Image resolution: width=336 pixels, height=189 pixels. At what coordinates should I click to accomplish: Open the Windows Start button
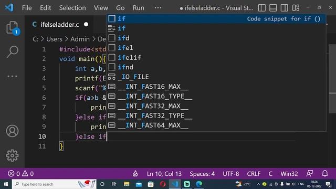(x=6, y=184)
